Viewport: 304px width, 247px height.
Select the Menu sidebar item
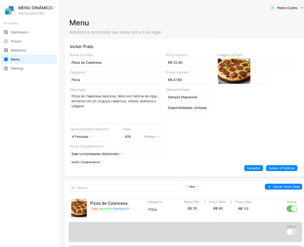29,60
